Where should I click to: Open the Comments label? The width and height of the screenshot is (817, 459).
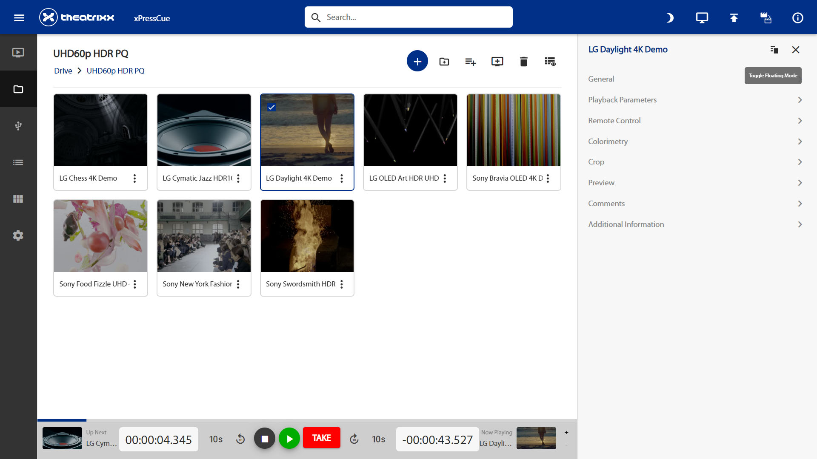(x=606, y=204)
